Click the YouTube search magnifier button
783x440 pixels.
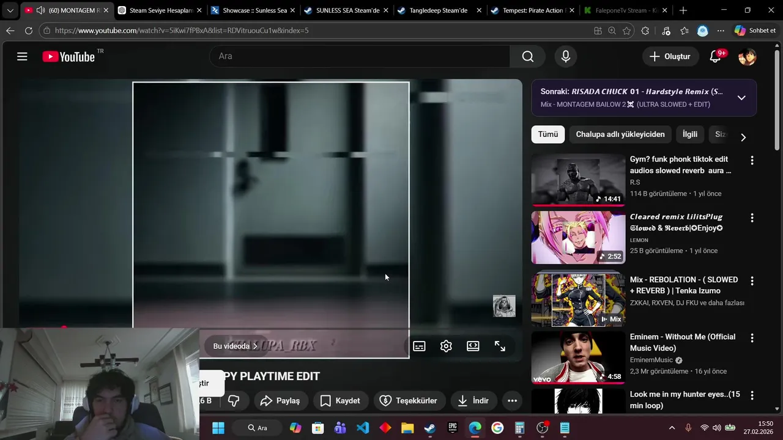click(528, 56)
